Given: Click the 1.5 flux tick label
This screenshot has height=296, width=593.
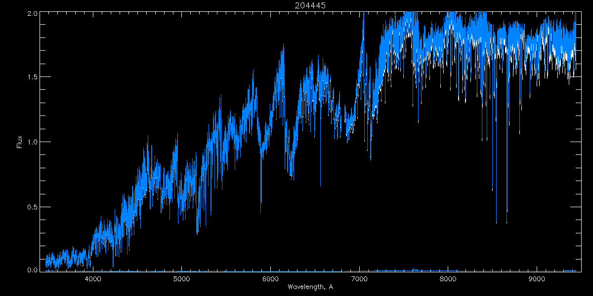Looking at the screenshot, I should [x=32, y=77].
